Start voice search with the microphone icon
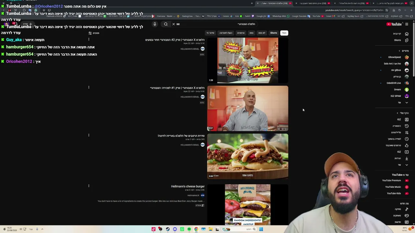Viewport: 415px width, 233px height. click(155, 24)
